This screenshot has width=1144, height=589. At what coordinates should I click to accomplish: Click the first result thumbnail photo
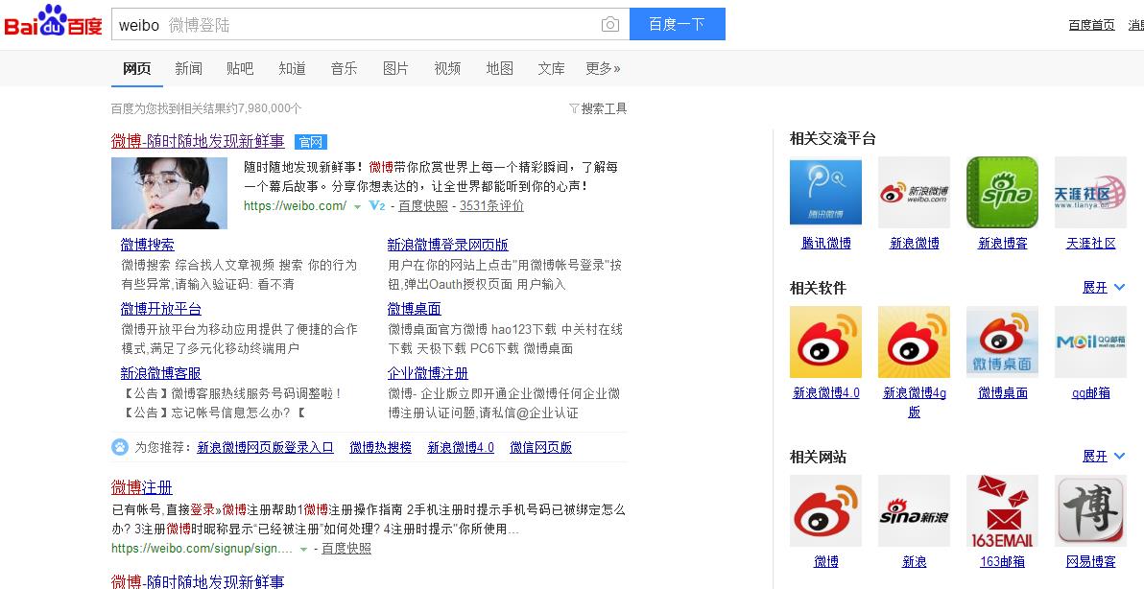coord(169,193)
